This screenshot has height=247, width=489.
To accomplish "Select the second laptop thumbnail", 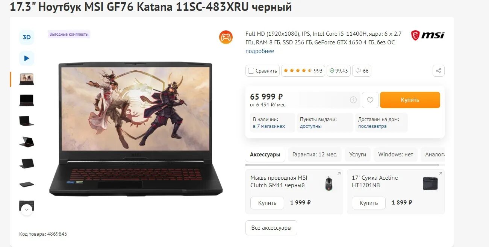I will pos(27,100).
